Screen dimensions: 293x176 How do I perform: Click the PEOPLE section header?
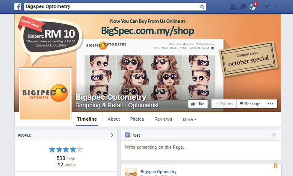coord(66,135)
